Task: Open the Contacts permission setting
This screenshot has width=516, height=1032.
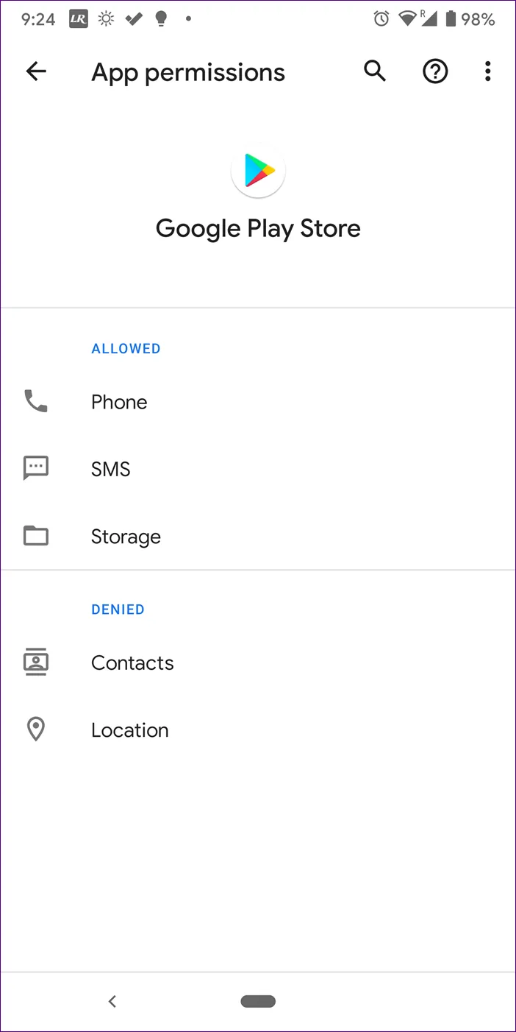Action: coord(132,662)
